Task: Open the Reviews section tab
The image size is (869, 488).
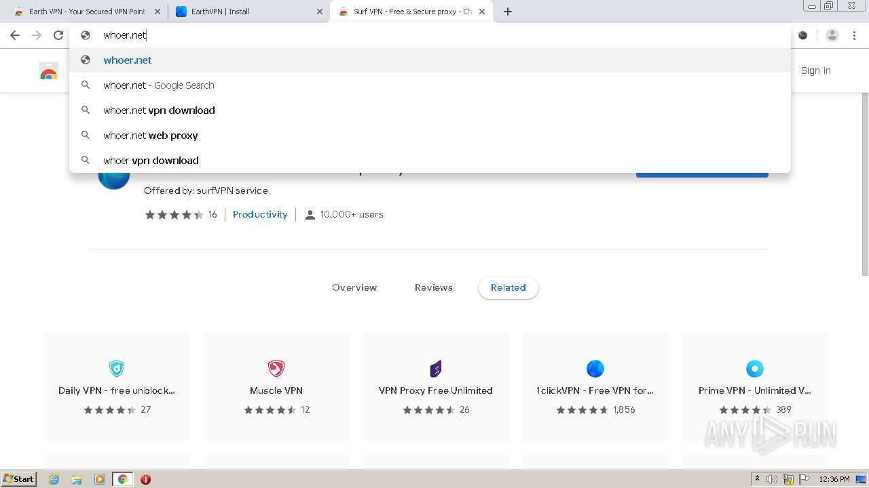Action: (x=434, y=287)
